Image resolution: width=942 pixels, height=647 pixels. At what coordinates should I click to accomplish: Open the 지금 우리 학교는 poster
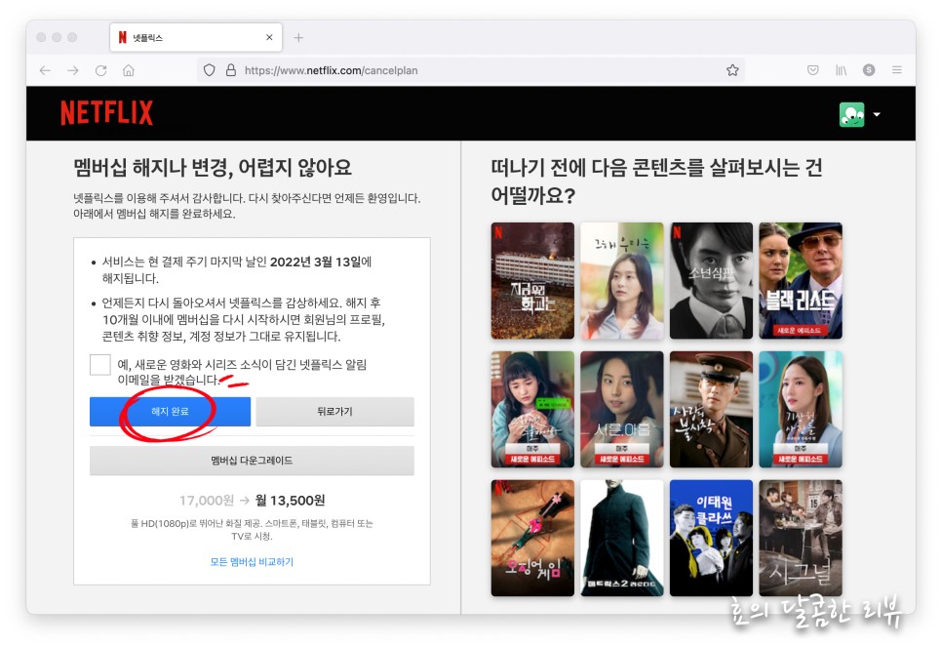[x=532, y=281]
